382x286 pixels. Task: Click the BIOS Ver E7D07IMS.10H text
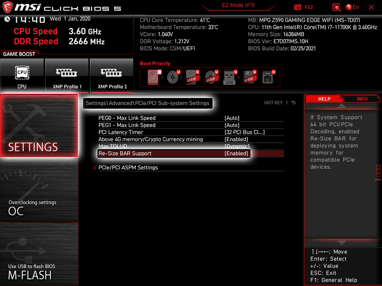pos(278,42)
